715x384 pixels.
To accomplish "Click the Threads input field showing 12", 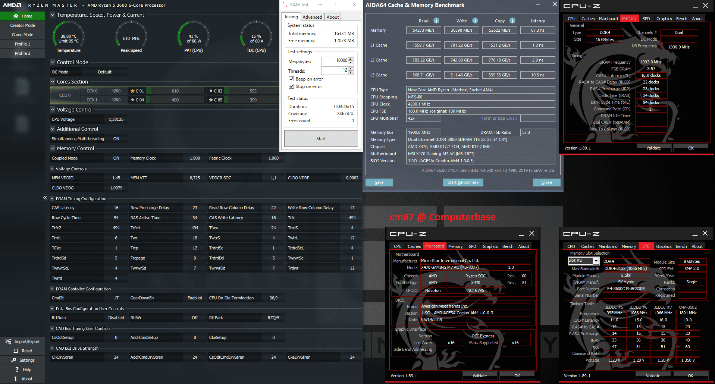I will [x=335, y=70].
